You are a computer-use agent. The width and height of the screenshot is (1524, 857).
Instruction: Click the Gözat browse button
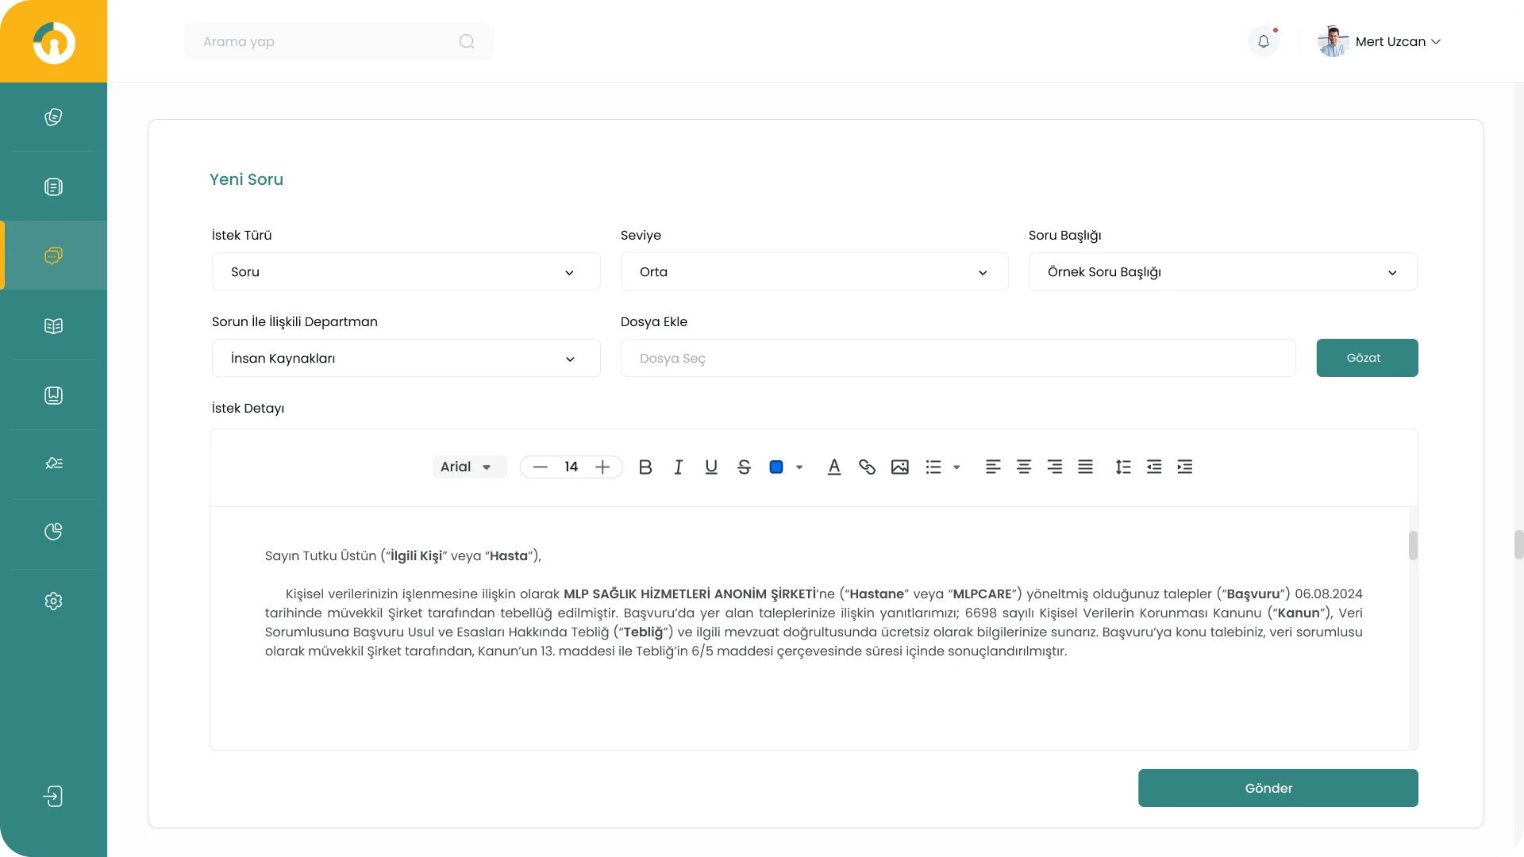(x=1366, y=358)
